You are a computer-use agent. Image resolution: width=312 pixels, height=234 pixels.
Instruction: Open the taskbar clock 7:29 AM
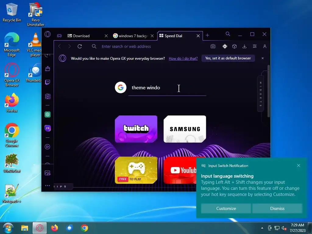[x=297, y=228]
